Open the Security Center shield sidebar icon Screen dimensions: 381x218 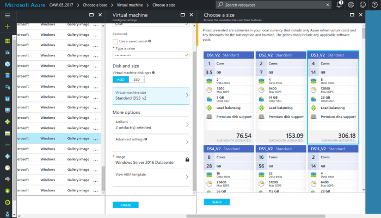pos(8,191)
